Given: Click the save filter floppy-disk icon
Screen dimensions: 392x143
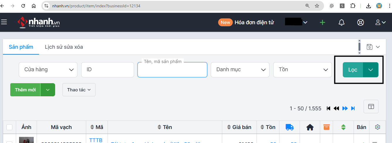Looking at the screenshot, I should tap(370, 47).
